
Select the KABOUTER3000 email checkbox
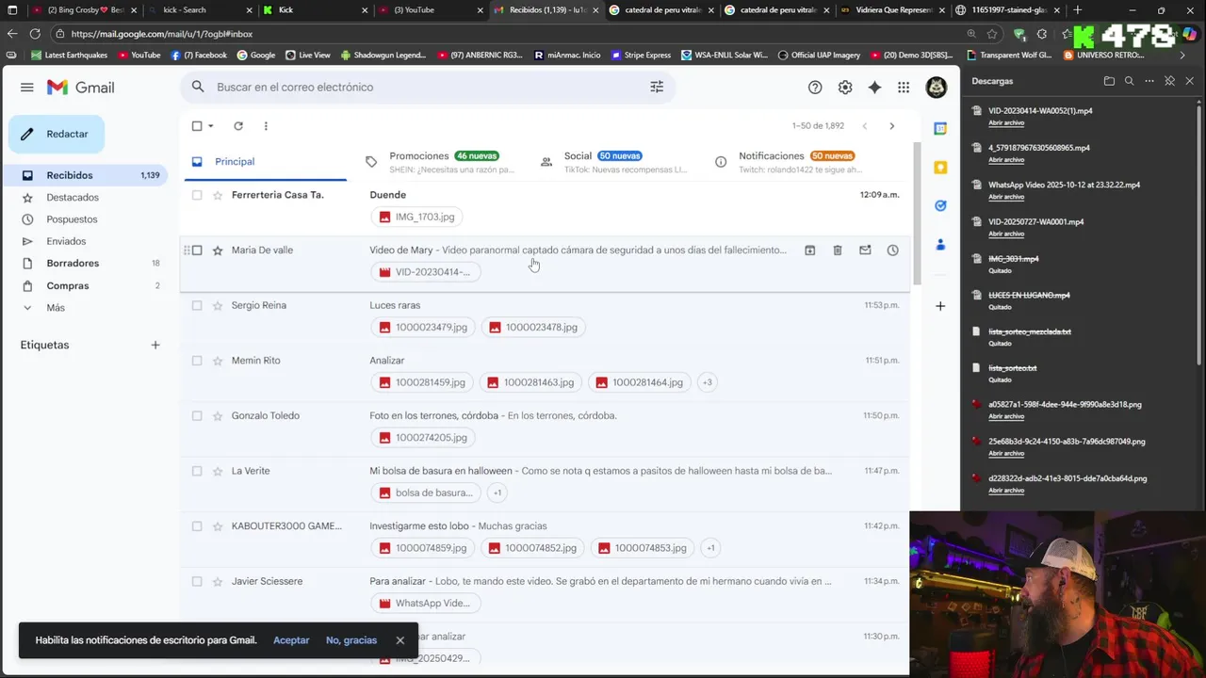click(x=197, y=526)
